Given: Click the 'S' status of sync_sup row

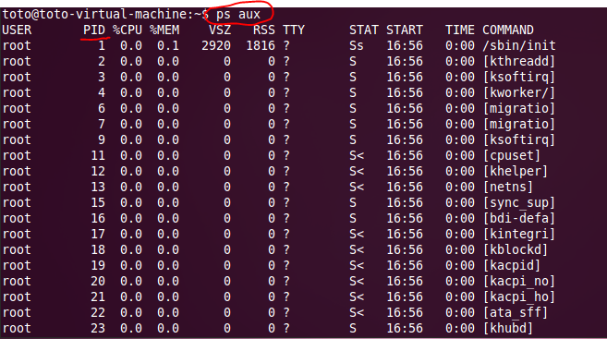Looking at the screenshot, I should pos(353,202).
